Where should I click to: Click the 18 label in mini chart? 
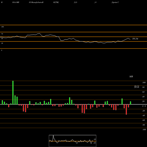pos(95,139)
